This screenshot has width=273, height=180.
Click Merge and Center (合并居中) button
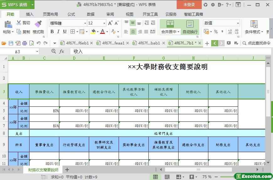[170, 27]
